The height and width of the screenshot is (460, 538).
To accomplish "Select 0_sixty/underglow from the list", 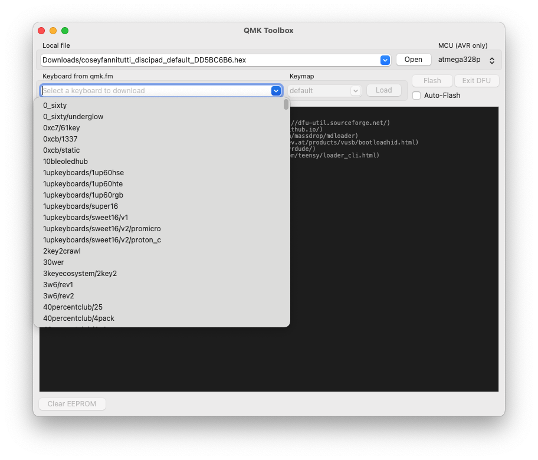I will pyautogui.click(x=162, y=117).
